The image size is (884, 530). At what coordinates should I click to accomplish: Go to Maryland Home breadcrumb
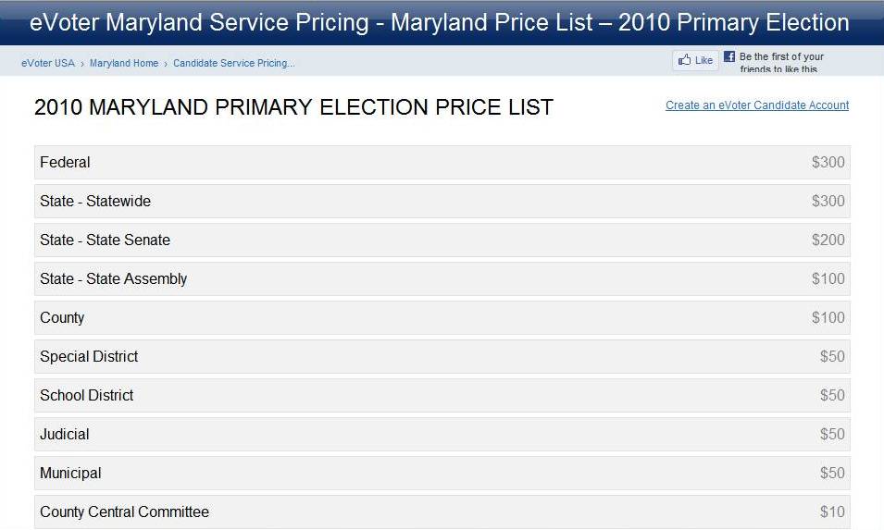pos(124,63)
